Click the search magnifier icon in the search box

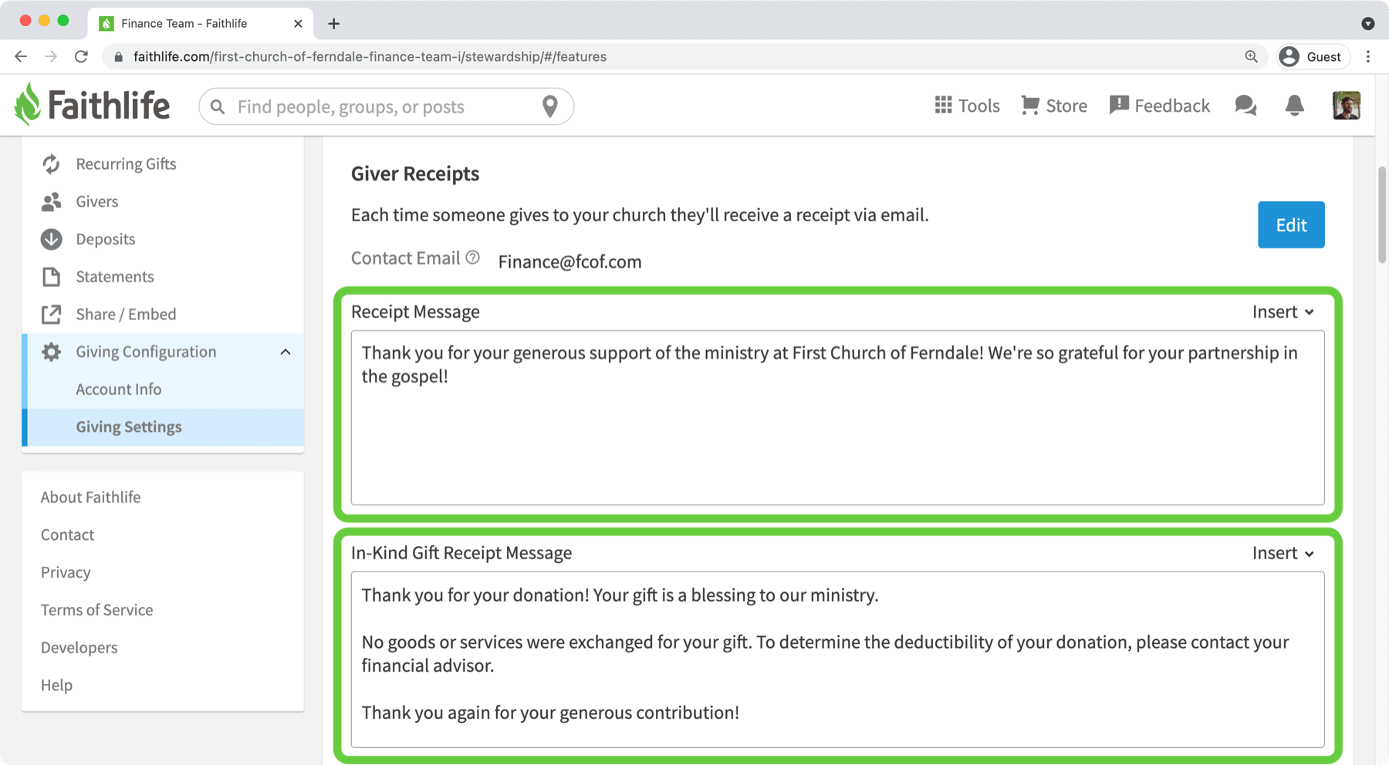coord(218,106)
